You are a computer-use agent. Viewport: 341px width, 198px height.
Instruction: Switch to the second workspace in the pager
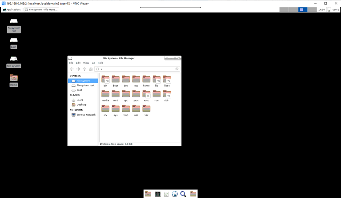tap(293, 9)
